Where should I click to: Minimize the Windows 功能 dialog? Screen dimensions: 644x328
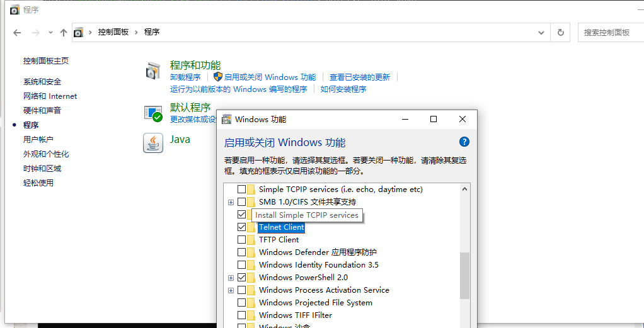coord(405,119)
